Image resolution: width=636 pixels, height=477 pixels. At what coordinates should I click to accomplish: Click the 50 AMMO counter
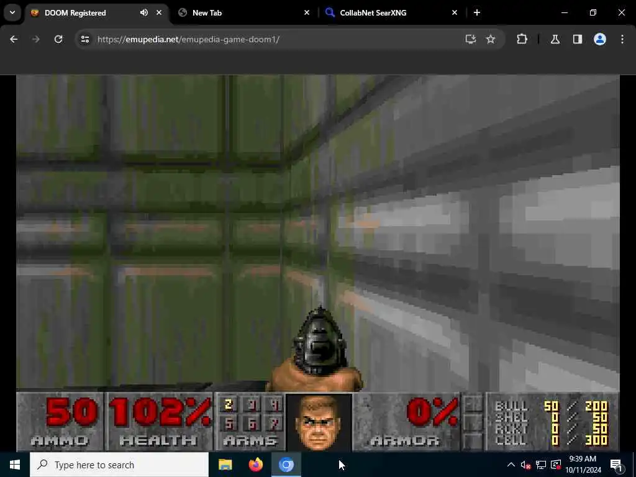[72, 412]
